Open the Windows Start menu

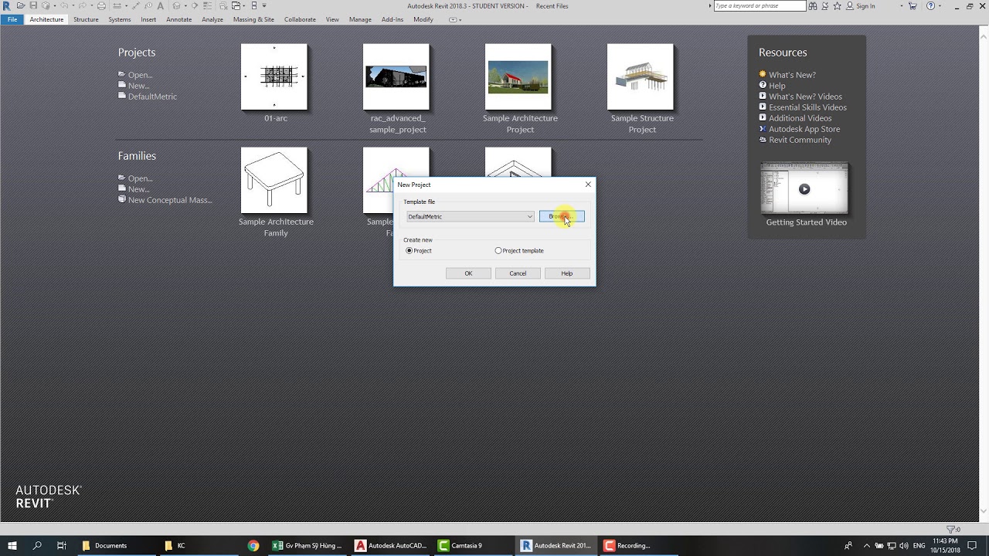click(x=12, y=545)
